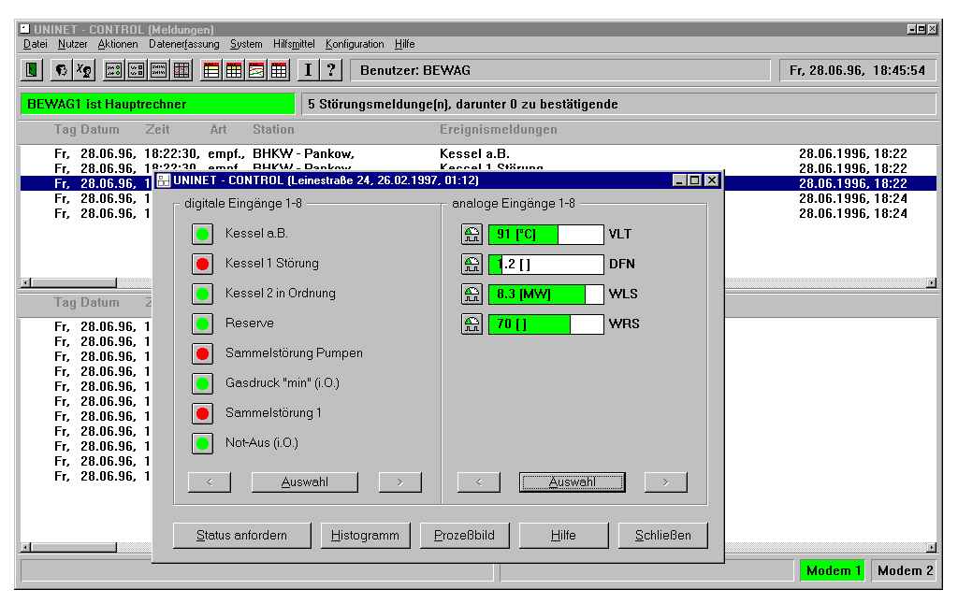Click the 'Station' column header
958x604 pixels.
click(x=273, y=129)
